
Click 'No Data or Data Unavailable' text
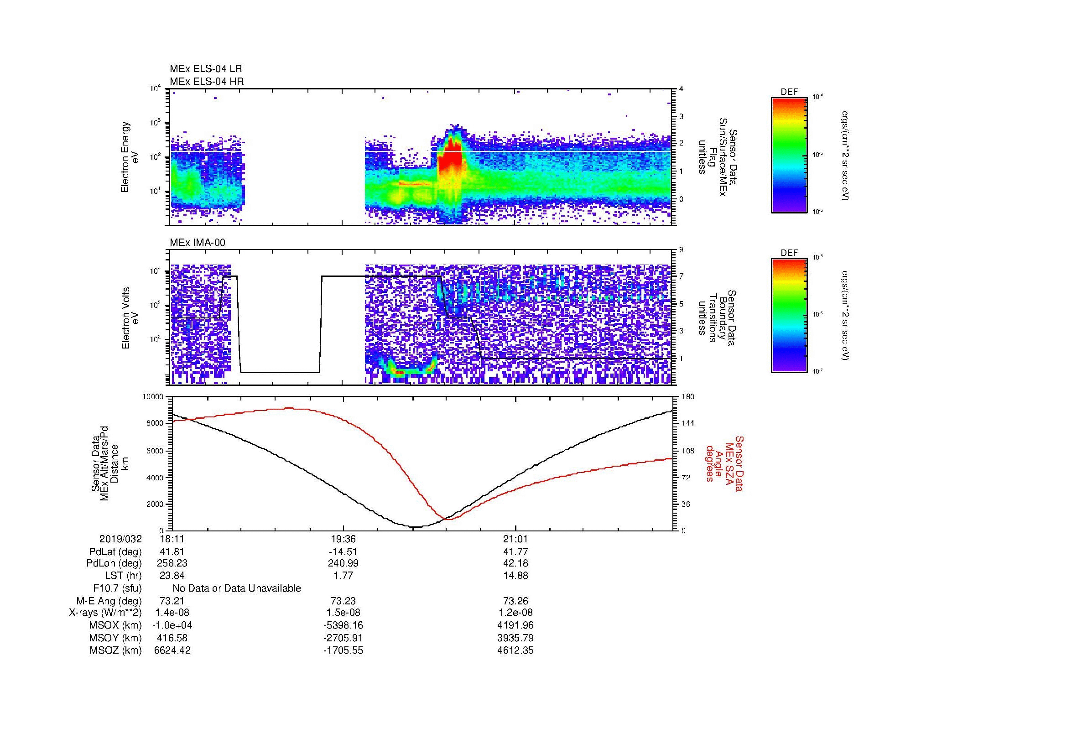click(237, 588)
